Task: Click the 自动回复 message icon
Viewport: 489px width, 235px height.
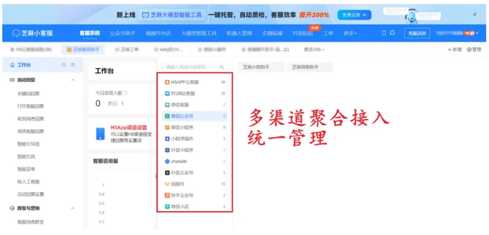Action: point(12,80)
